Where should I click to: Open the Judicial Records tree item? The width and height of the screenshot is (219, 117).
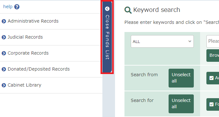pos(25,37)
